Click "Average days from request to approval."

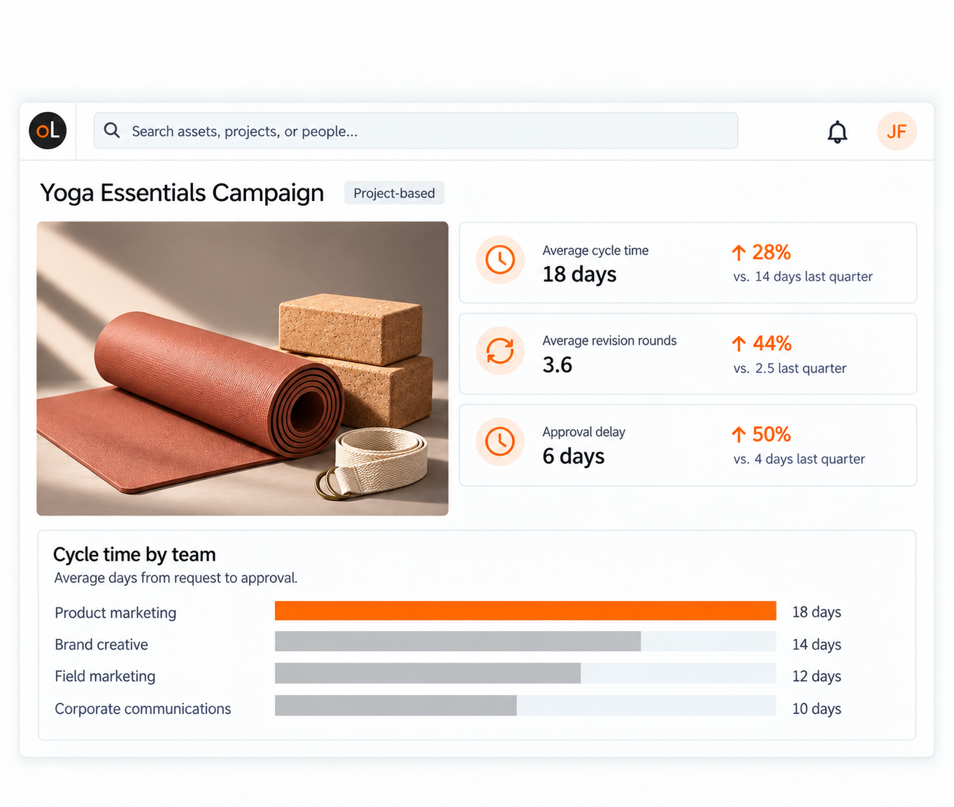[176, 578]
